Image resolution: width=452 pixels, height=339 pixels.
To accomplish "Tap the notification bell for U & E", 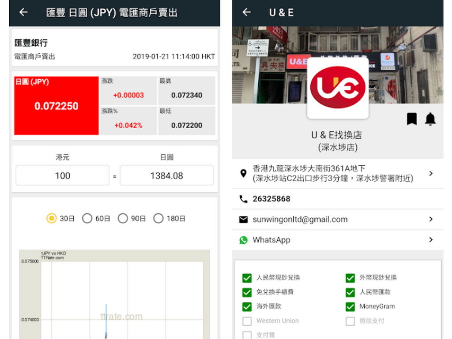I will [x=430, y=119].
